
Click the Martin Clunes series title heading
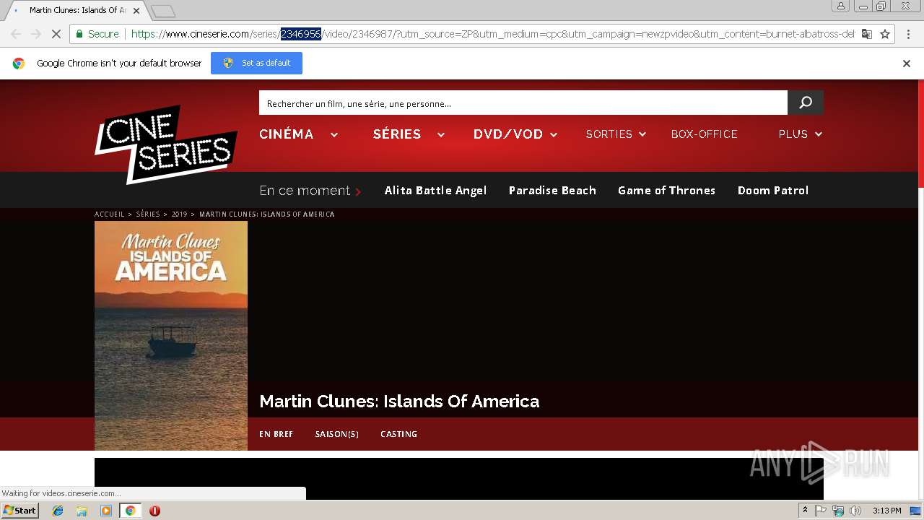tap(399, 402)
